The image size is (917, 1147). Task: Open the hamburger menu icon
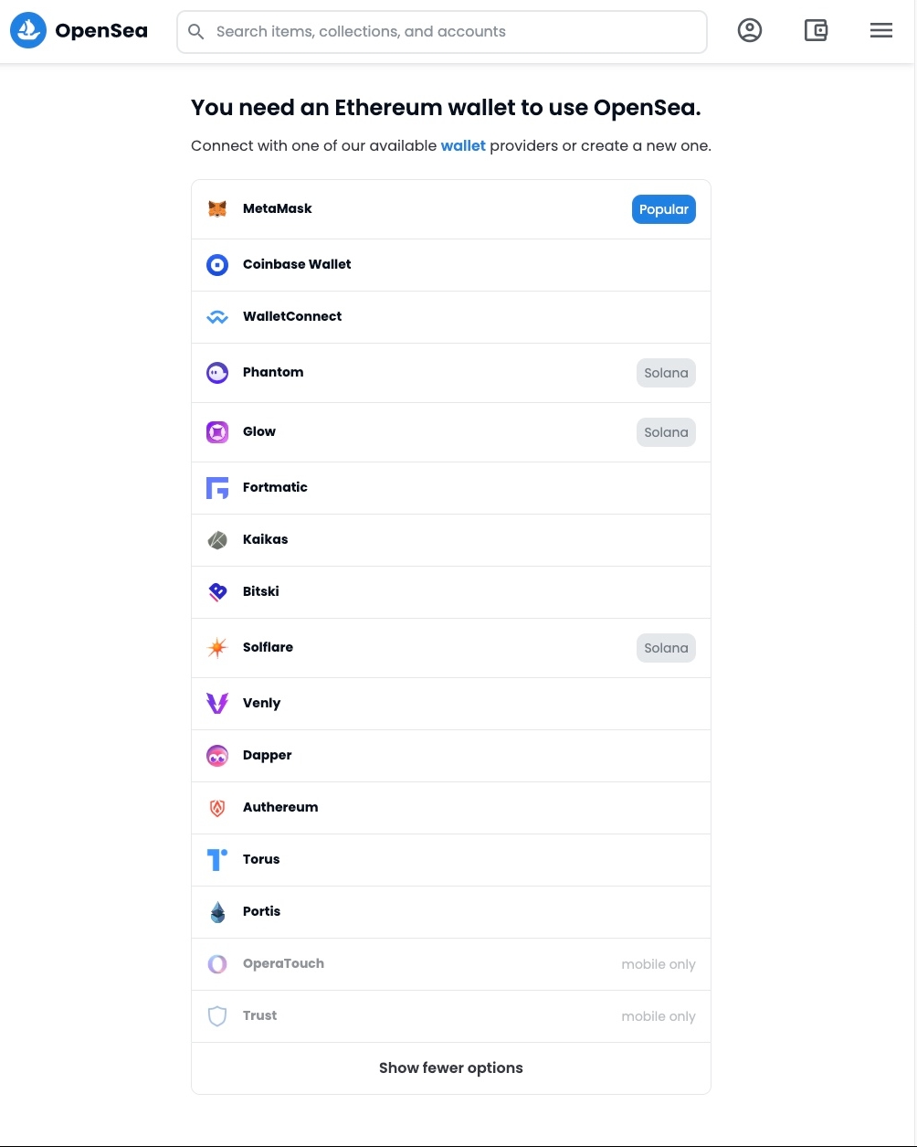[881, 31]
